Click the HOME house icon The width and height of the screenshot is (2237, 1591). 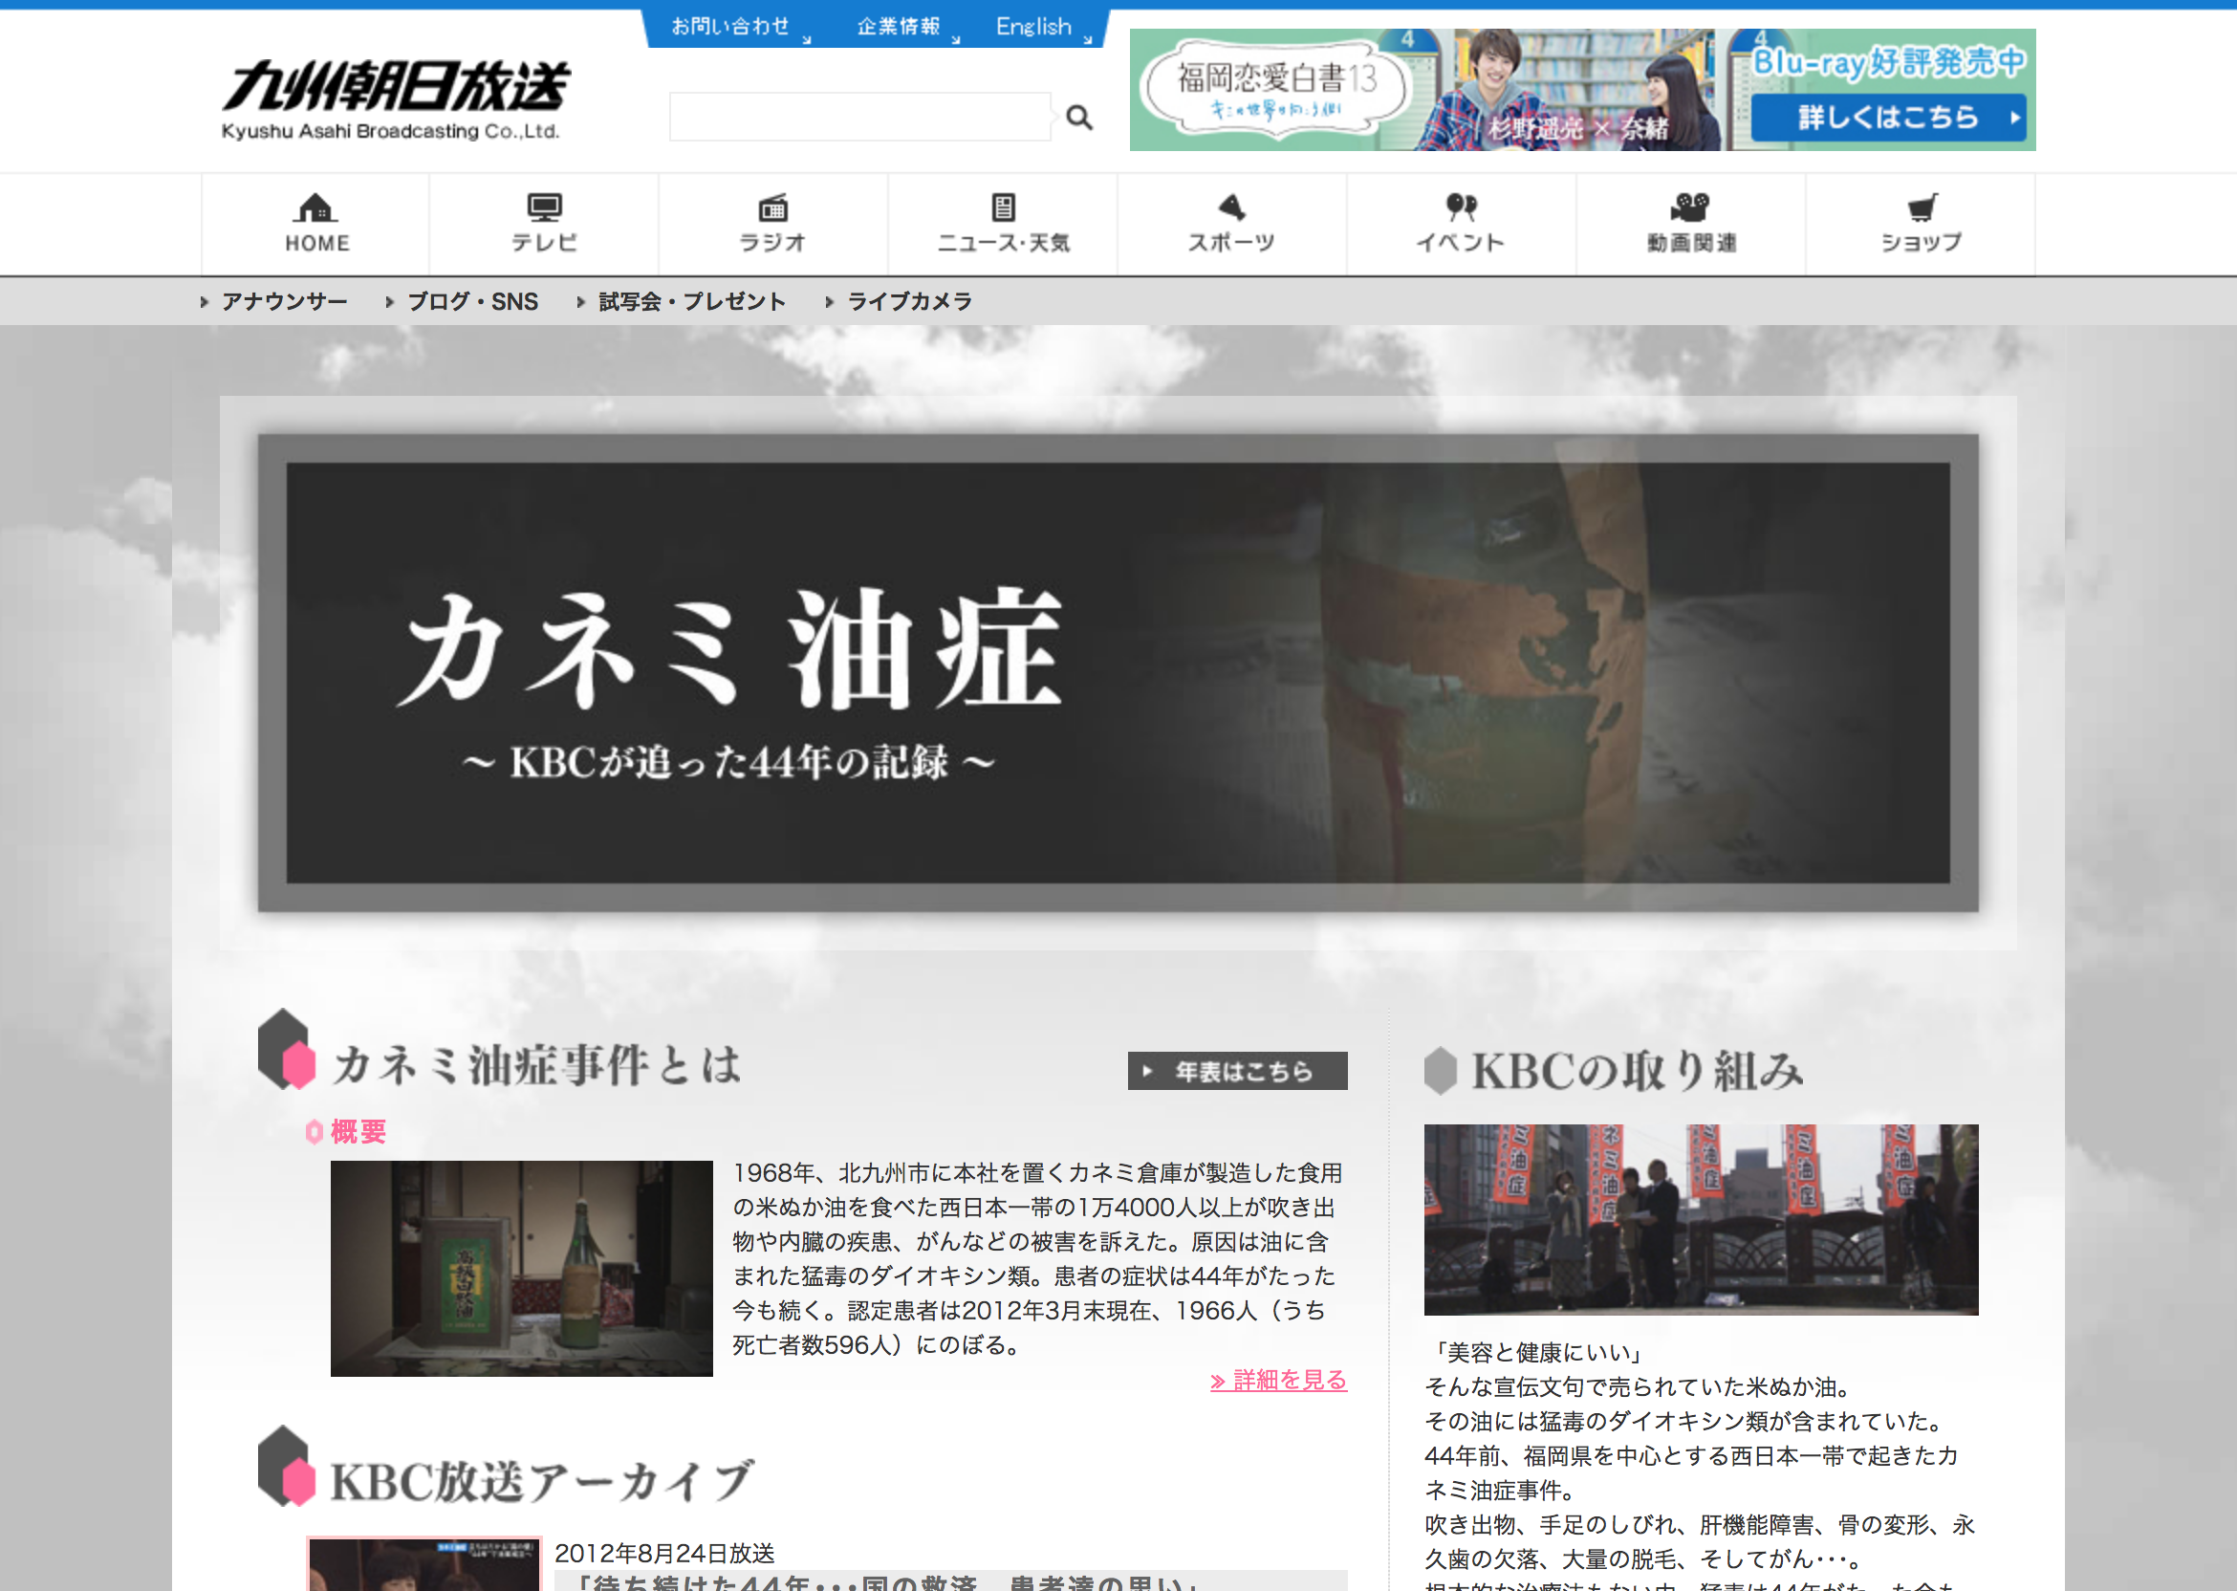pos(315,207)
